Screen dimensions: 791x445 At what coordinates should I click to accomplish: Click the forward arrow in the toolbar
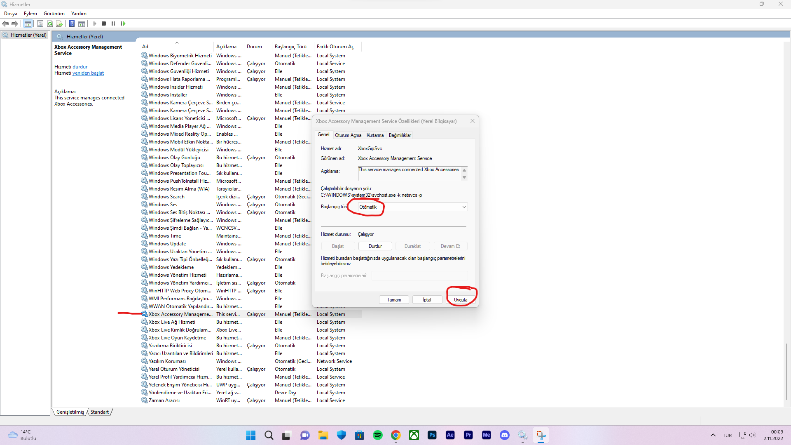tap(15, 24)
